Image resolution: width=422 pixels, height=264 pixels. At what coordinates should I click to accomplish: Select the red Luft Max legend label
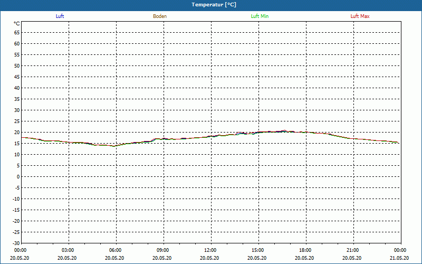point(360,16)
